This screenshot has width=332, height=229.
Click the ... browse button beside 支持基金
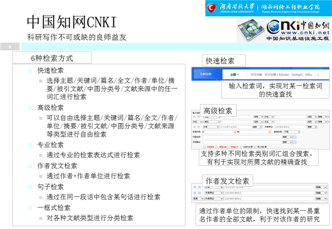click(x=294, y=142)
